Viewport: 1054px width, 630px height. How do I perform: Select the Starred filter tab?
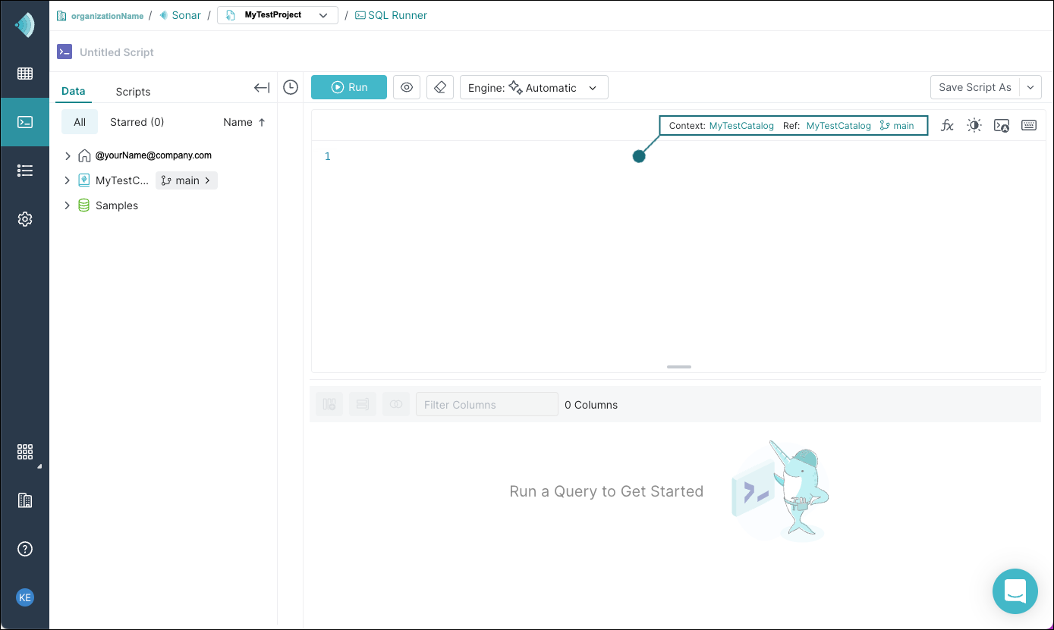tap(137, 121)
